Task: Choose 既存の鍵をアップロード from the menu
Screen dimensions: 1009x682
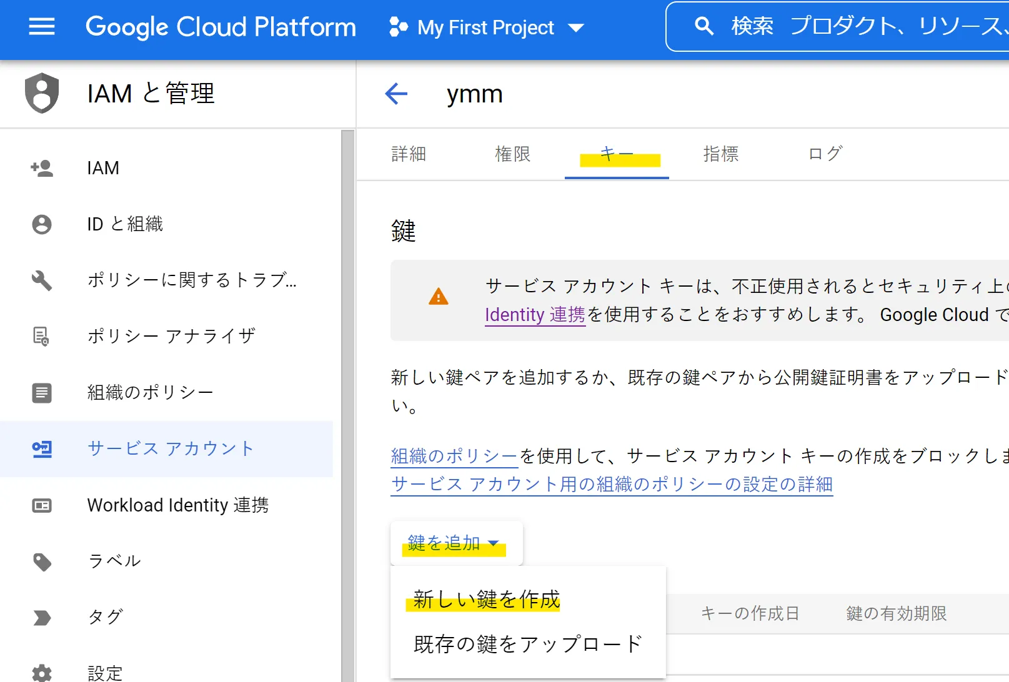Action: click(528, 644)
